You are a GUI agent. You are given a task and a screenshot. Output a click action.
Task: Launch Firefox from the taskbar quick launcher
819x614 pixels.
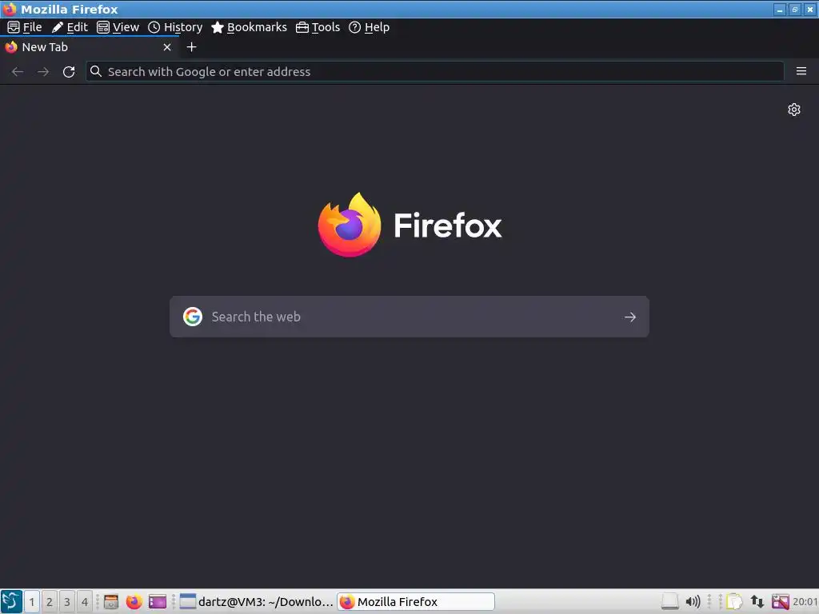pos(134,601)
